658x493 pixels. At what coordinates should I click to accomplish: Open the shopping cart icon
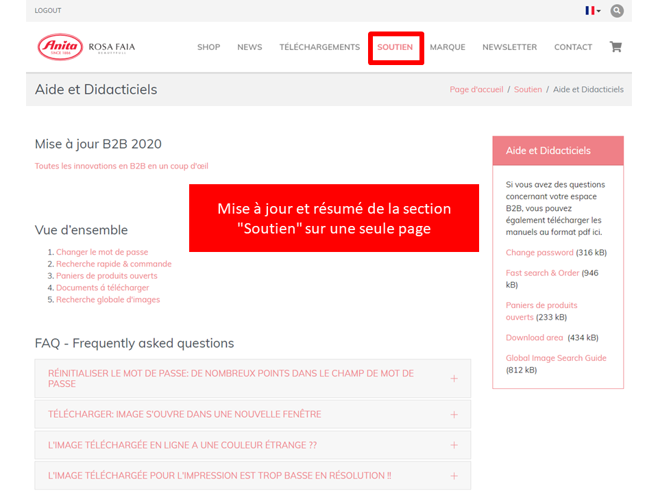click(616, 47)
